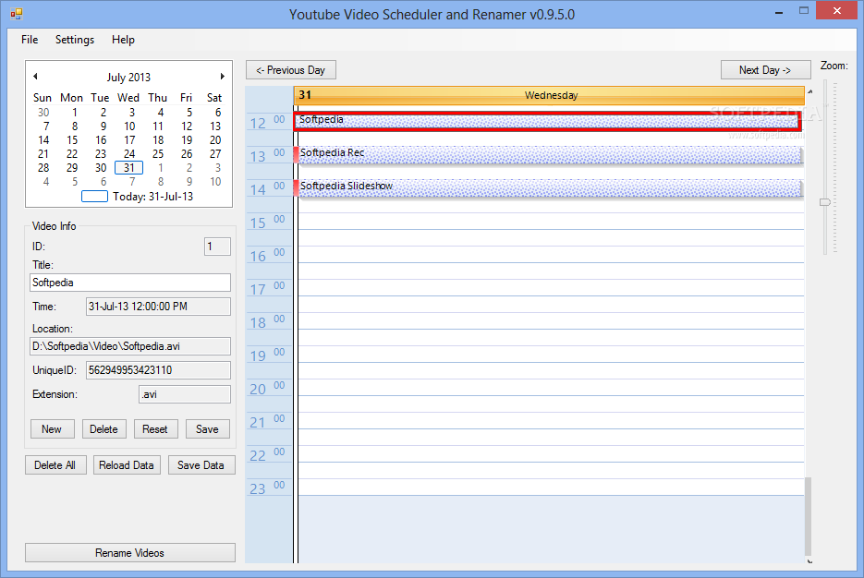Select the Softpedia event at 12:00
The image size is (864, 578).
point(547,121)
